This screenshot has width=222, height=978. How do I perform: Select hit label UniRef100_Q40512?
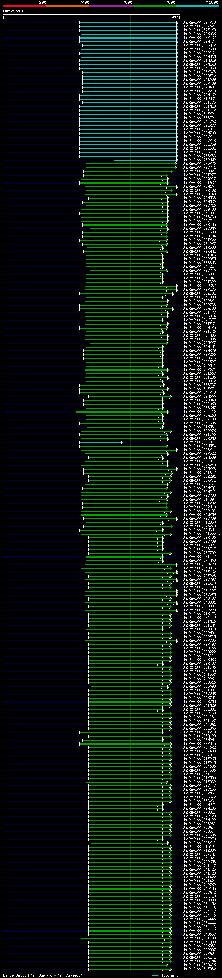tap(199, 366)
